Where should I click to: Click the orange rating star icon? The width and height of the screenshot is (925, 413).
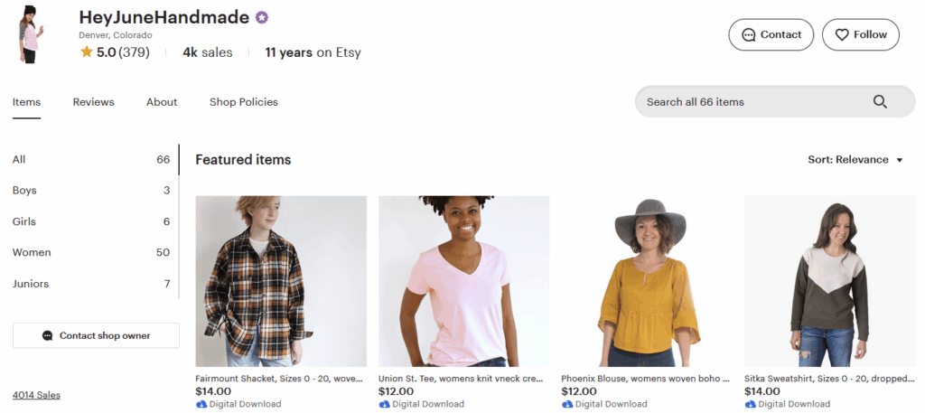coord(87,52)
